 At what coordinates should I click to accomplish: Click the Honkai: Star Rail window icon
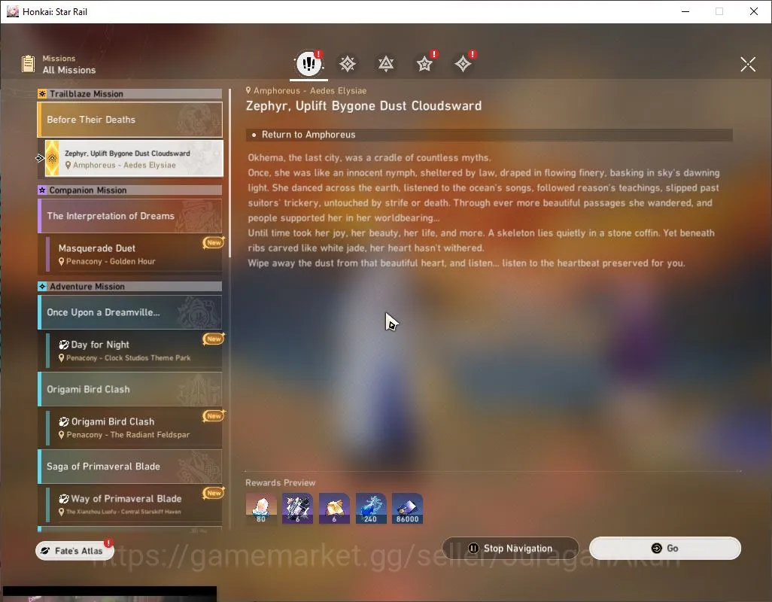(x=13, y=11)
